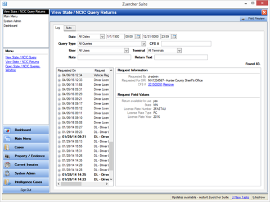Viewport: 270px width, 202px height.
Task: Open the All Dates dropdown
Action: point(102,36)
